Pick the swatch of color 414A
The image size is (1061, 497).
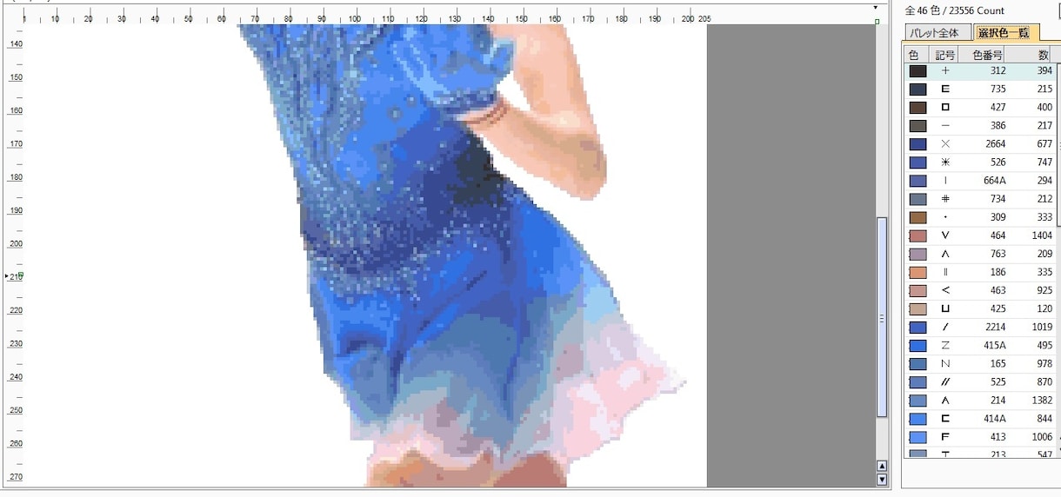[918, 419]
